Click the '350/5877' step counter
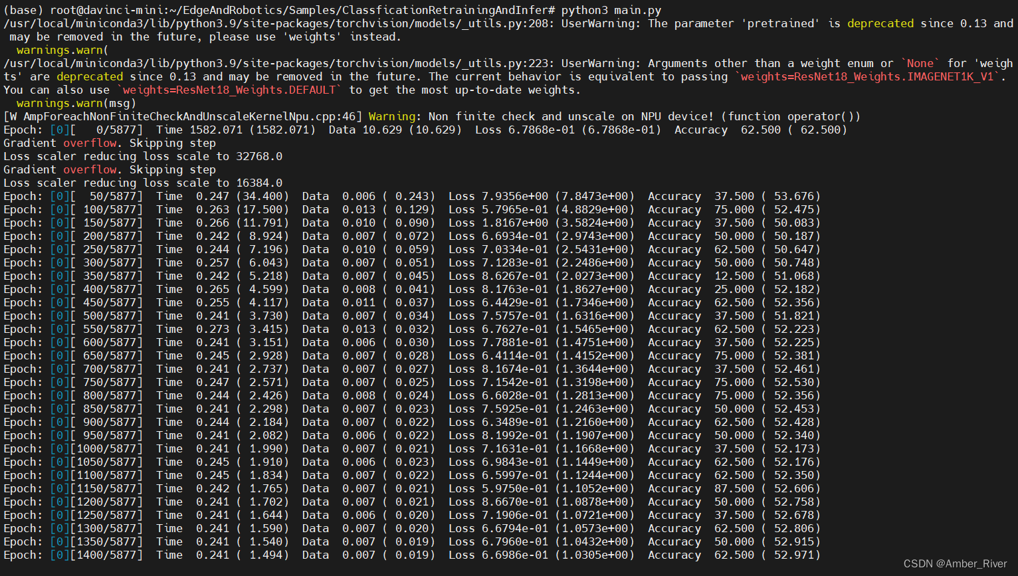 (110, 276)
